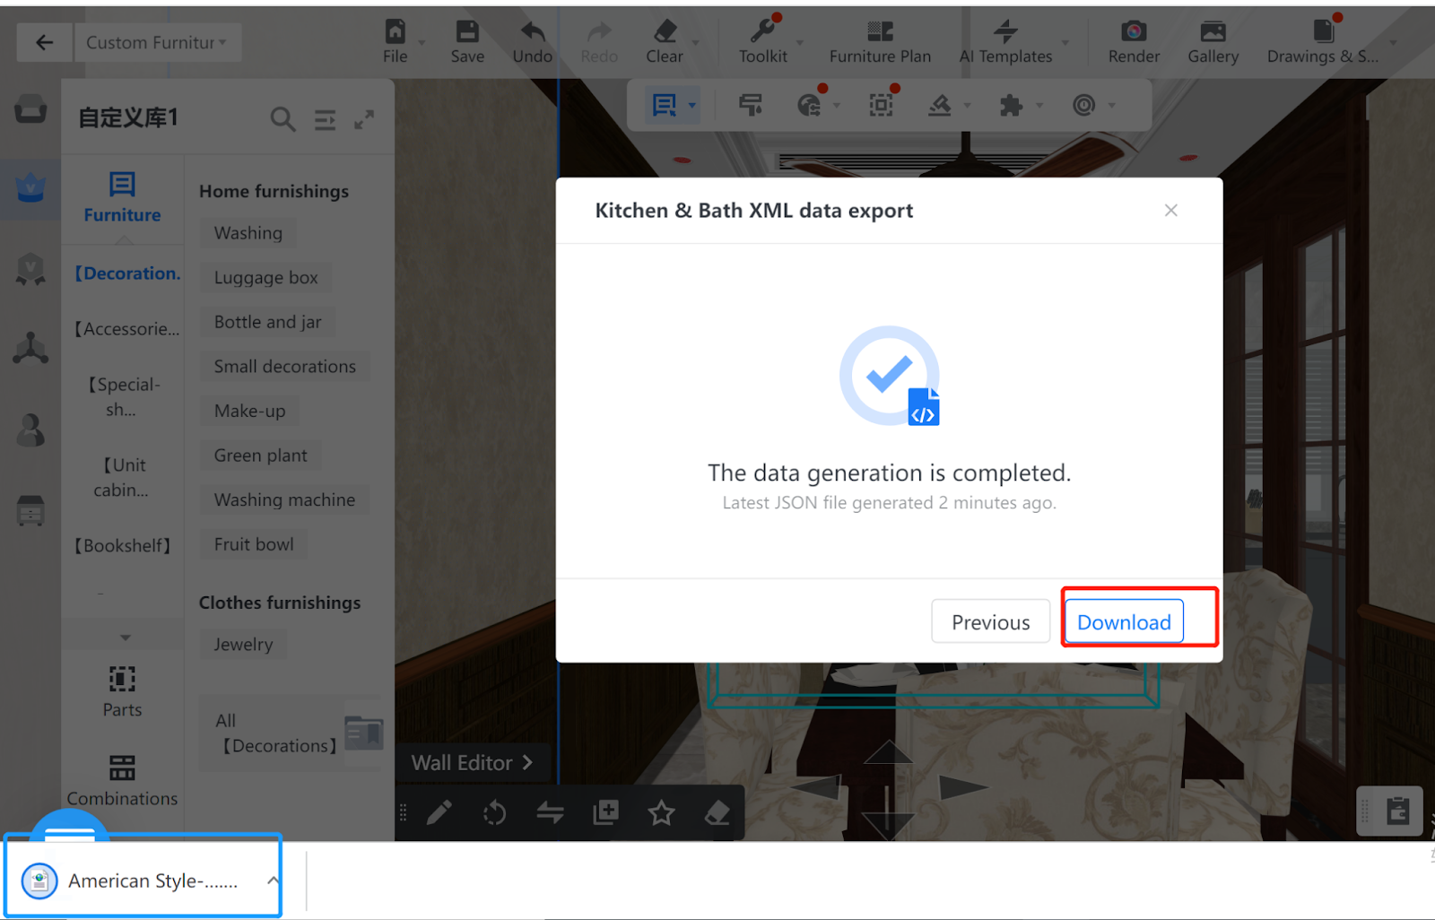This screenshot has height=920, width=1435.
Task: Click the Previous button
Action: click(x=990, y=621)
